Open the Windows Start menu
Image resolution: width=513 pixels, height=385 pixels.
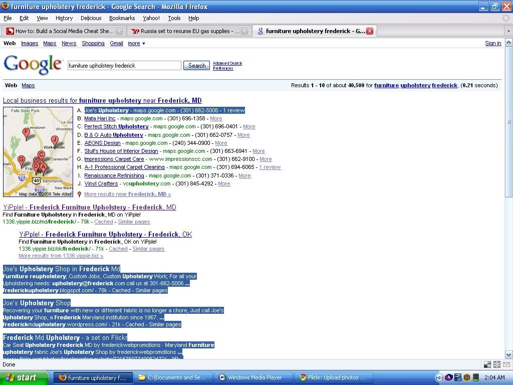[x=24, y=377]
